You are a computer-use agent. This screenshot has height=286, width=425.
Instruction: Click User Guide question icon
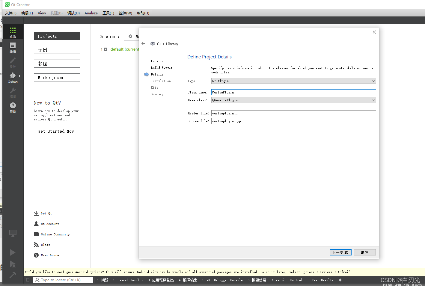click(36, 255)
